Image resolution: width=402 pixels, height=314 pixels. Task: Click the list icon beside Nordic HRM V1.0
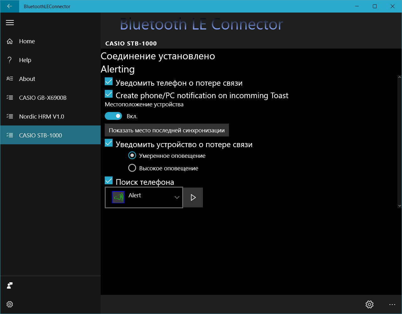tap(10, 116)
